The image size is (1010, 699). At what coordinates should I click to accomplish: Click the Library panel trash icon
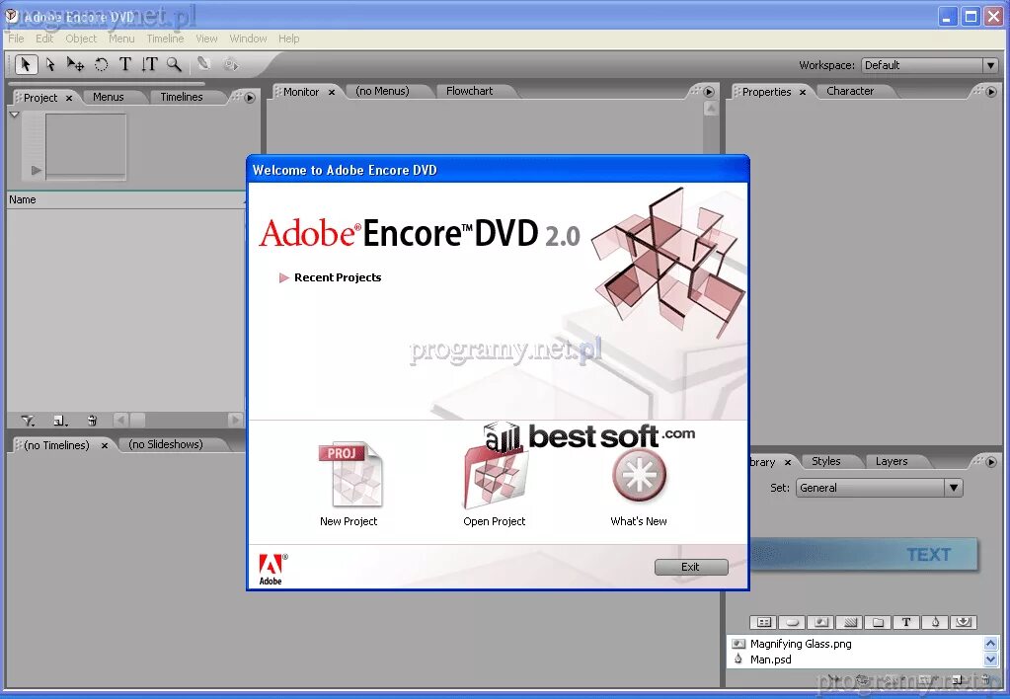[x=985, y=679]
